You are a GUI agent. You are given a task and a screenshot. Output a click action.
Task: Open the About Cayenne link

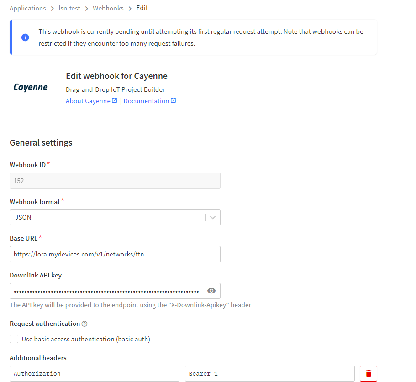88,101
